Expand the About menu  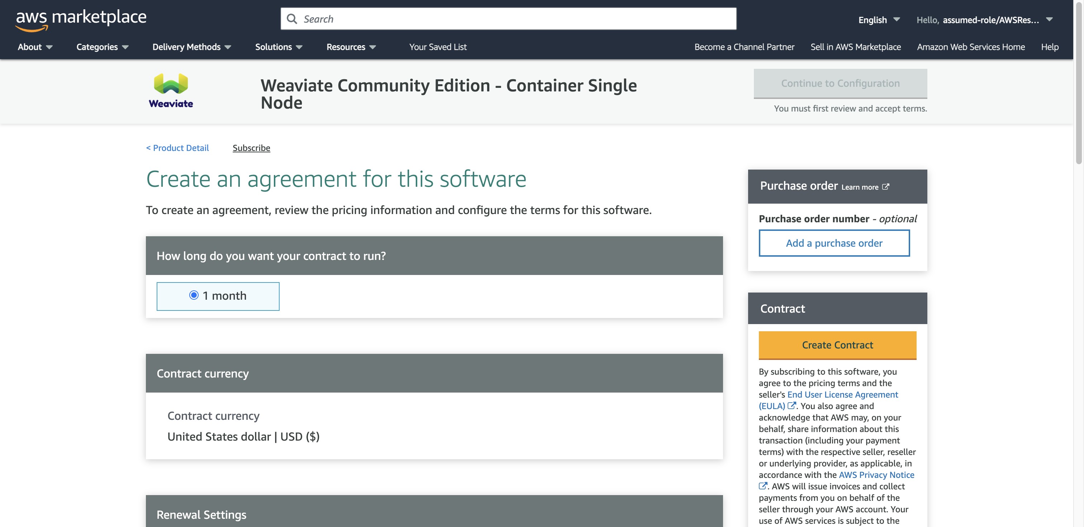tap(35, 47)
